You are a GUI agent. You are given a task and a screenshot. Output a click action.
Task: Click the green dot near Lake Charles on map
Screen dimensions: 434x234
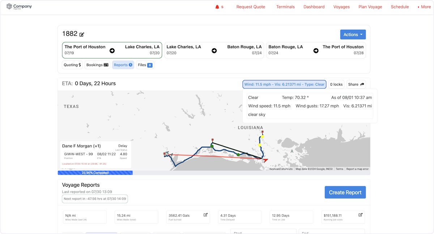pyautogui.click(x=212, y=146)
